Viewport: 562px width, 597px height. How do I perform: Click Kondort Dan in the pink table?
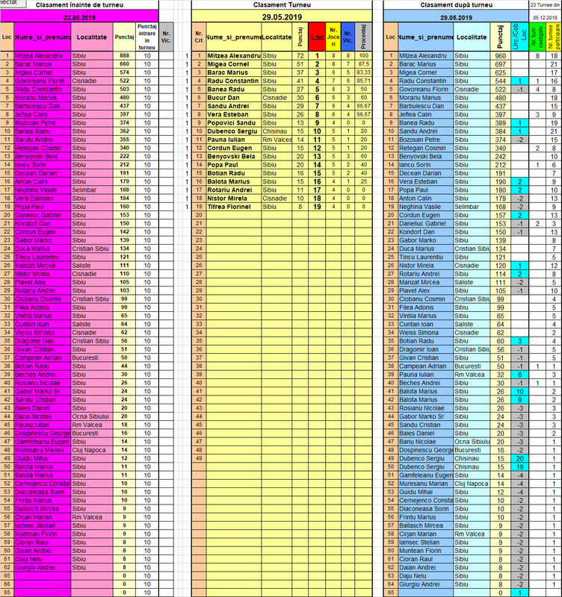click(43, 223)
